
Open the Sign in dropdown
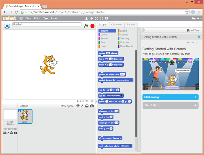pos(196,18)
